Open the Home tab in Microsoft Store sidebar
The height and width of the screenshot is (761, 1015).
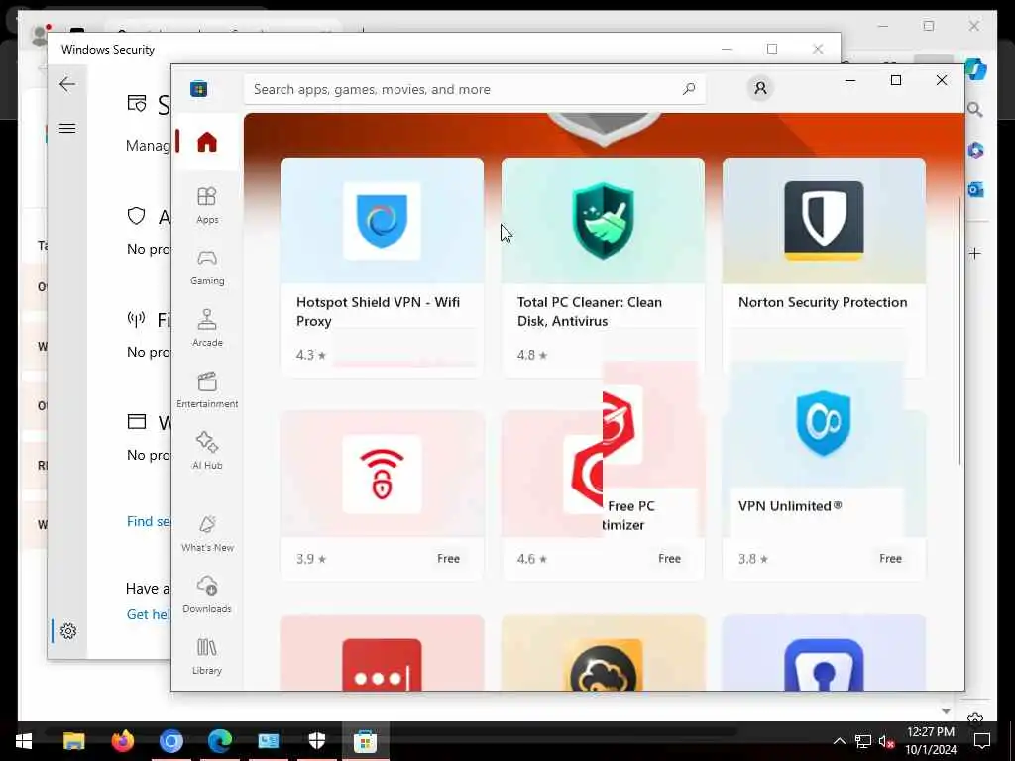click(207, 142)
